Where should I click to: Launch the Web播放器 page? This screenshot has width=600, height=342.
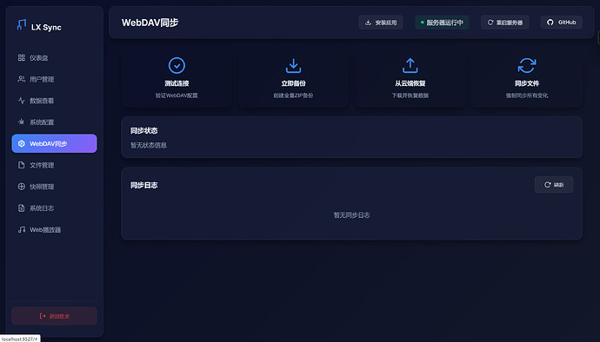point(54,229)
